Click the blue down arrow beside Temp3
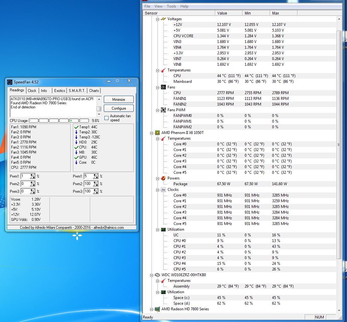Screen dimensions: 347x322 pyautogui.click(x=76, y=137)
